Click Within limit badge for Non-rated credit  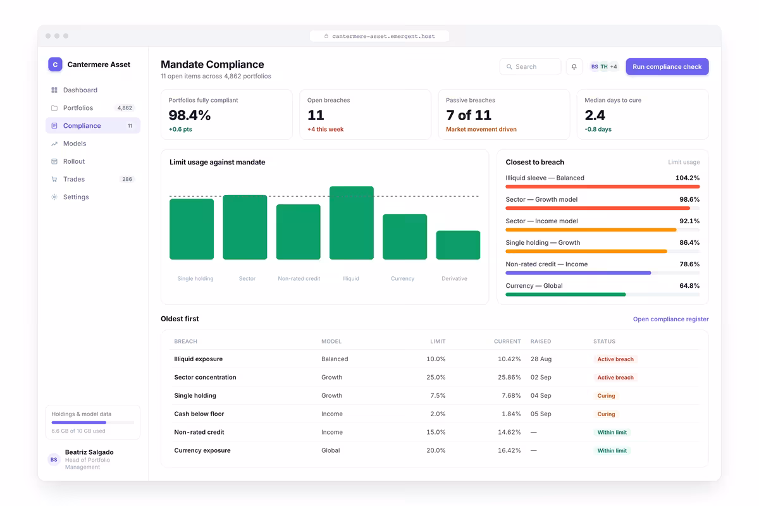(x=612, y=433)
